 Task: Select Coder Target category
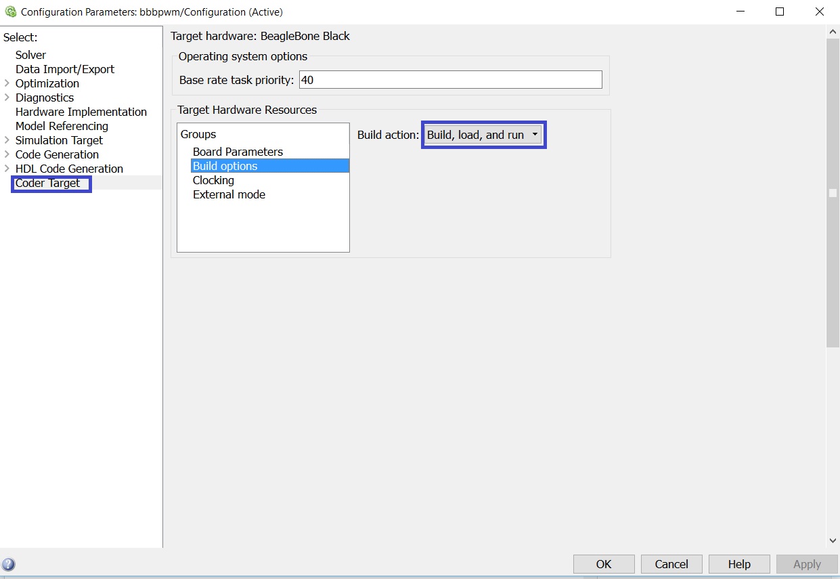pyautogui.click(x=47, y=183)
